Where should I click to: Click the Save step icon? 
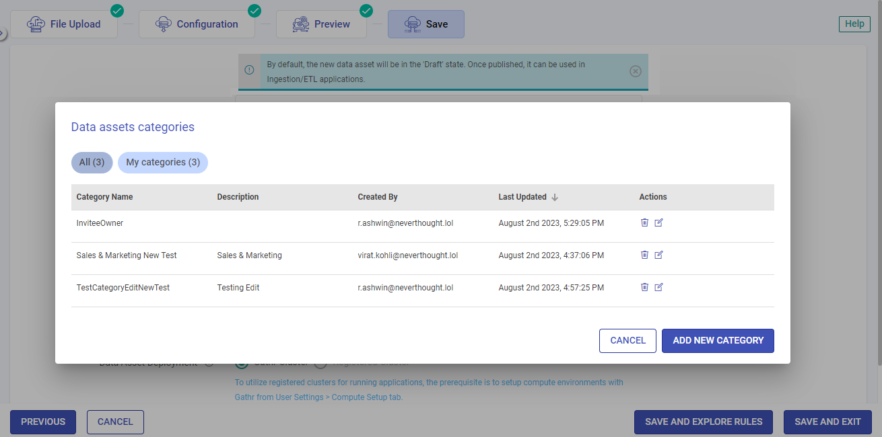(x=411, y=24)
